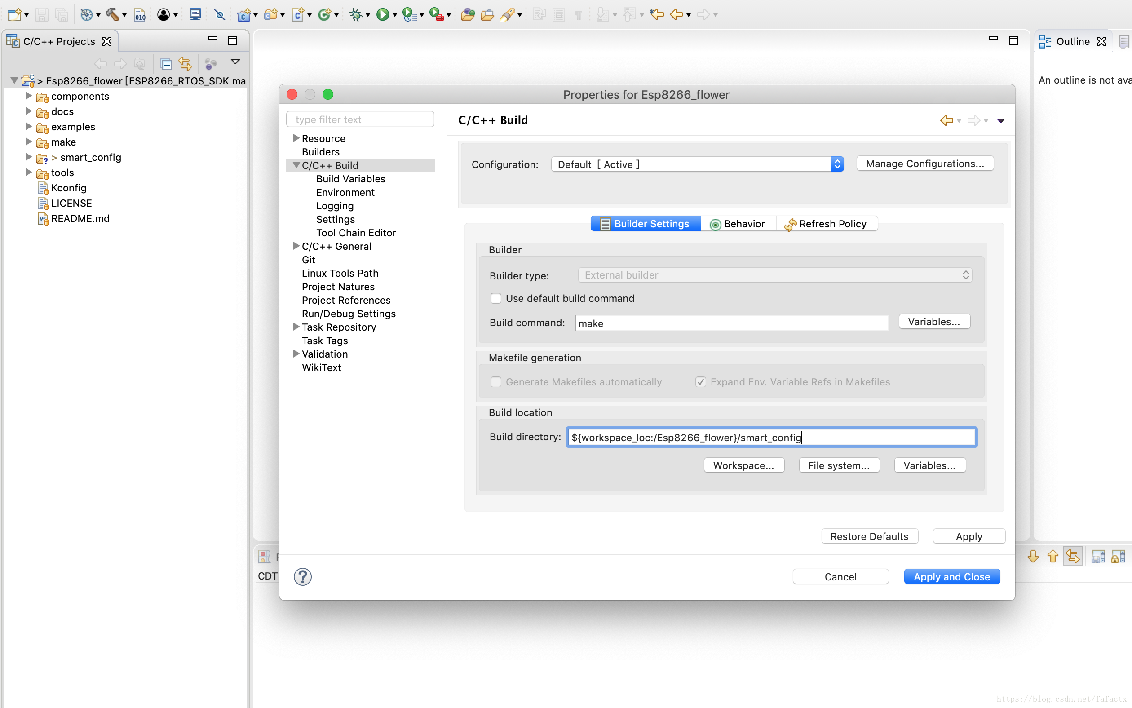The image size is (1132, 708).
Task: Select Tool Chain Editor in properties tree
Action: point(356,233)
